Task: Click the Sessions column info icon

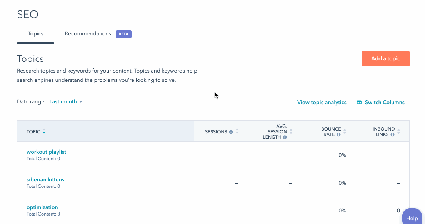Action: tap(231, 131)
